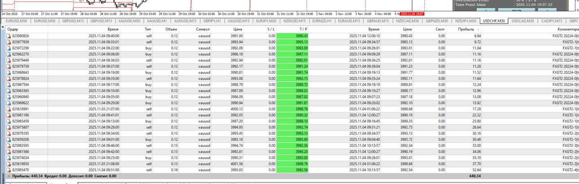The height and width of the screenshot is (184, 579).
Task: Select the trade icon for order 825969622
Action: click(9, 103)
